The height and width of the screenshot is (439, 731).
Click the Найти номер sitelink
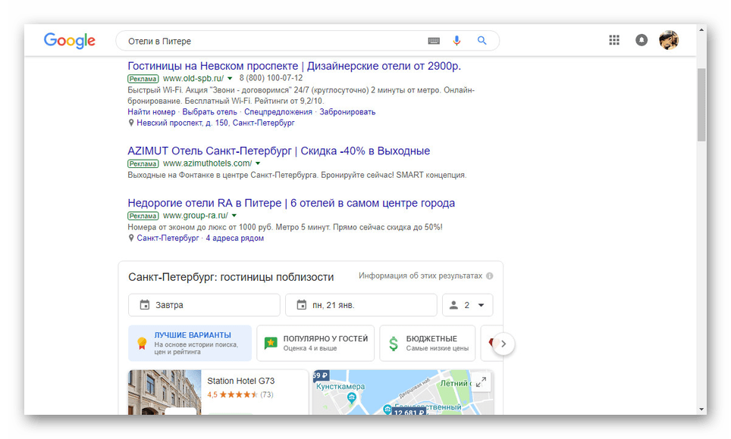pyautogui.click(x=152, y=112)
